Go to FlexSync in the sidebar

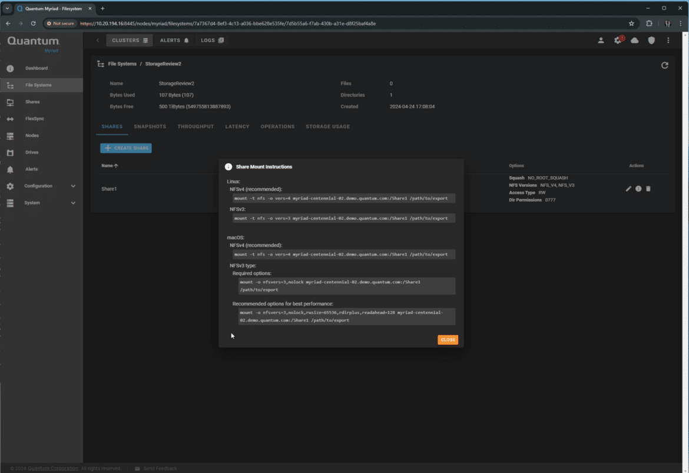pyautogui.click(x=41, y=118)
